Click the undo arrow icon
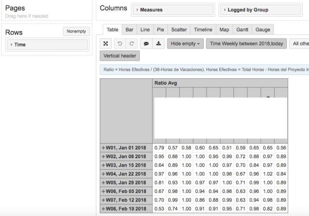Viewport: 309px width, 216px height. pos(121,44)
